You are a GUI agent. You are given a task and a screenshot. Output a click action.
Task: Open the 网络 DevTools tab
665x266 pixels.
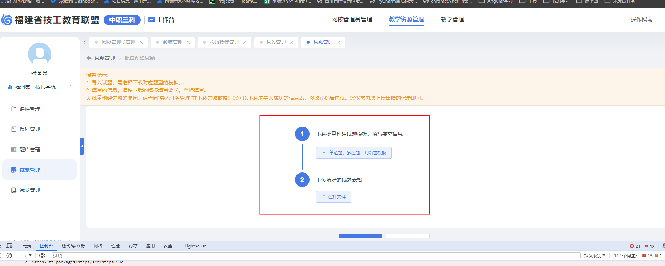[98, 246]
